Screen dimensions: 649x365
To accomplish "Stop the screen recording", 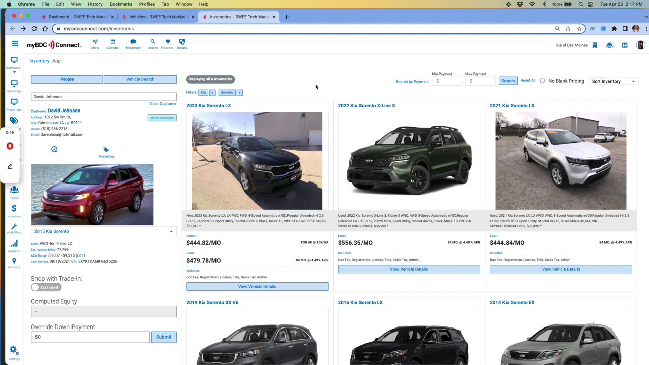I will [x=10, y=146].
